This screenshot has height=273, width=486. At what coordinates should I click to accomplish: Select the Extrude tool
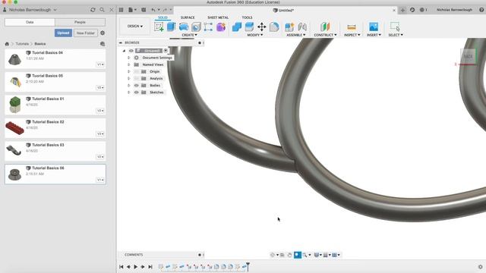point(171,27)
